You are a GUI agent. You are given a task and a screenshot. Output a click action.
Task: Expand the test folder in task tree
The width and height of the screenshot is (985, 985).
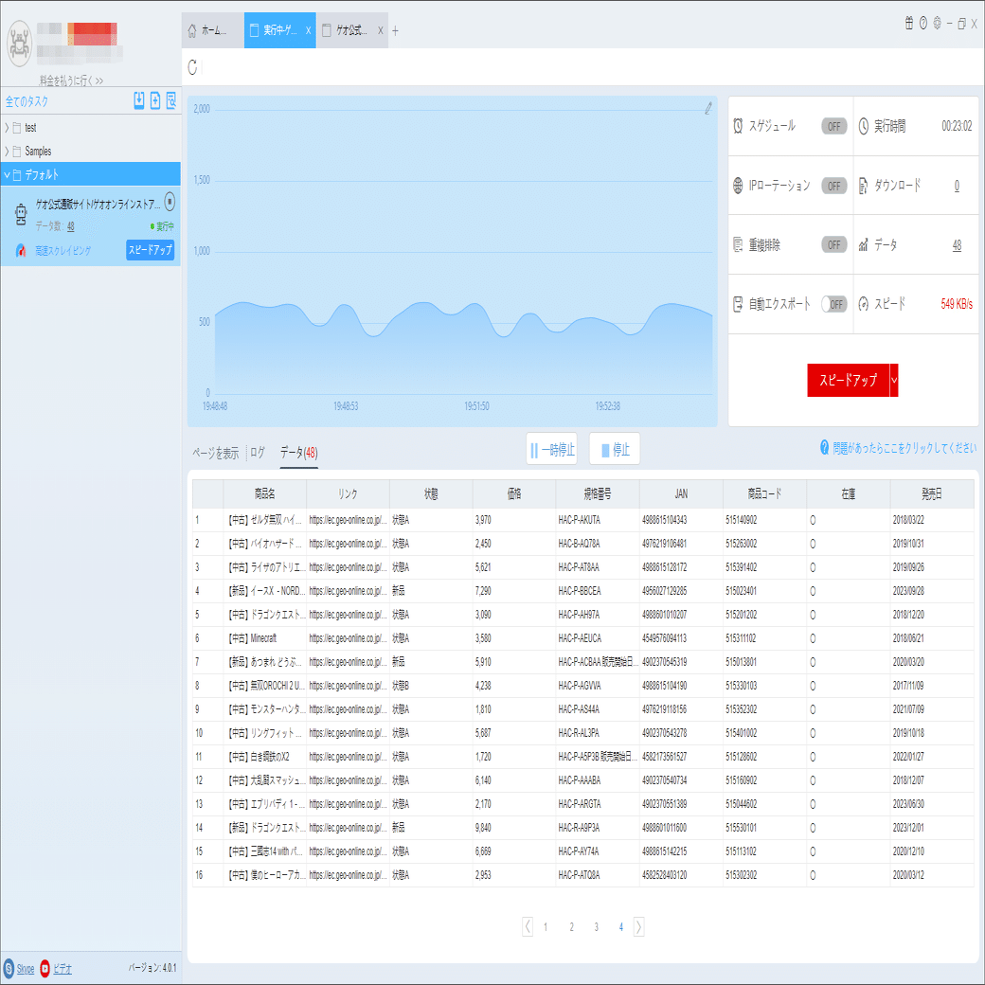(x=7, y=128)
